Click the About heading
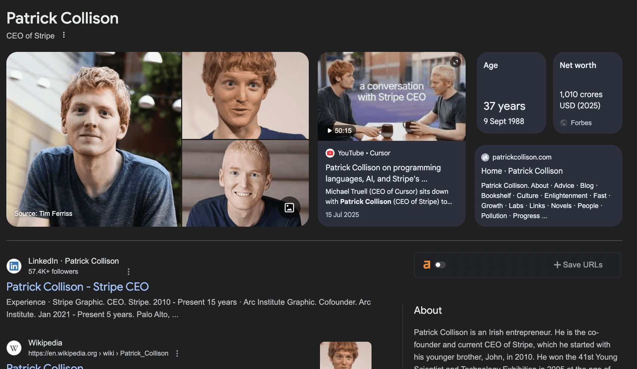The width and height of the screenshot is (637, 369). click(x=428, y=310)
